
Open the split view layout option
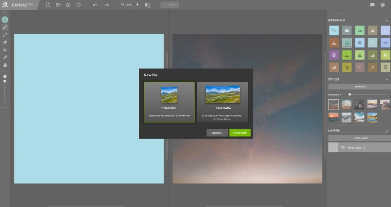148,5
